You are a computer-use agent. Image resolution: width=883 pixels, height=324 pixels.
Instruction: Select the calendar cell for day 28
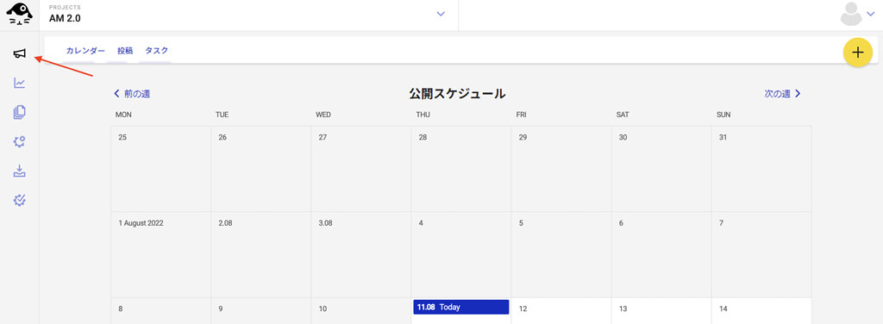point(461,169)
